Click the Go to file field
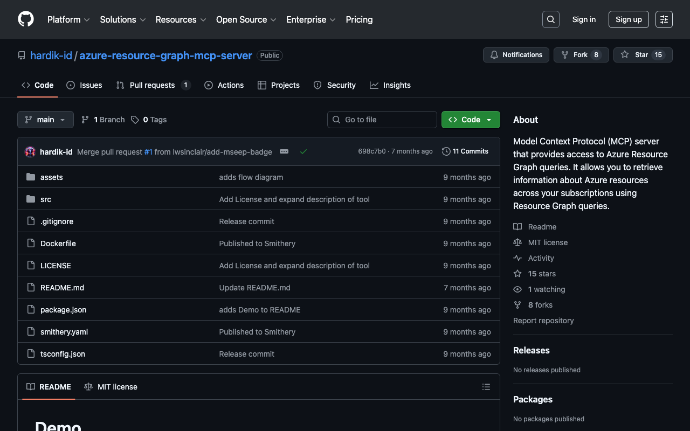Viewport: 690px width, 431px height. pyautogui.click(x=382, y=120)
